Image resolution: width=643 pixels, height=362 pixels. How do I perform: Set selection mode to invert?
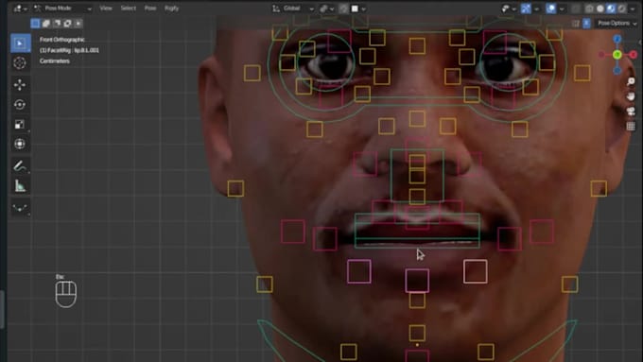[x=67, y=24]
